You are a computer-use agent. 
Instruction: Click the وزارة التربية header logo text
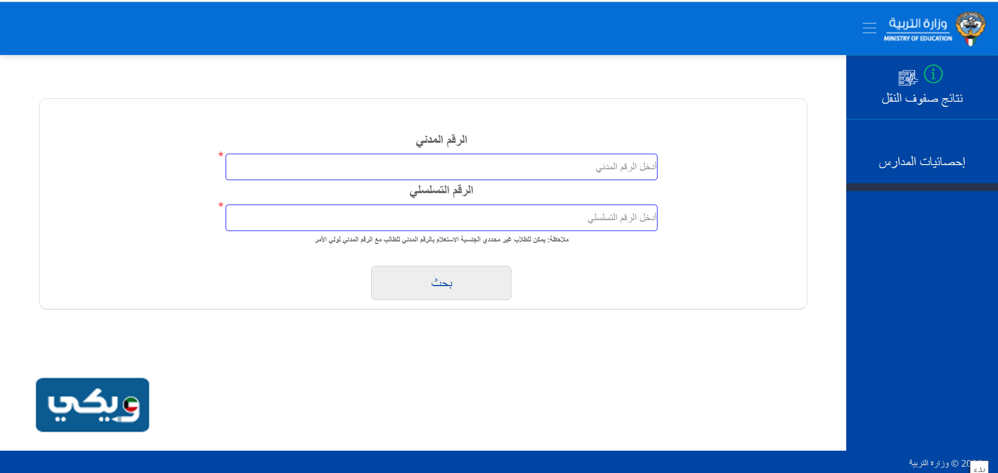920,27
